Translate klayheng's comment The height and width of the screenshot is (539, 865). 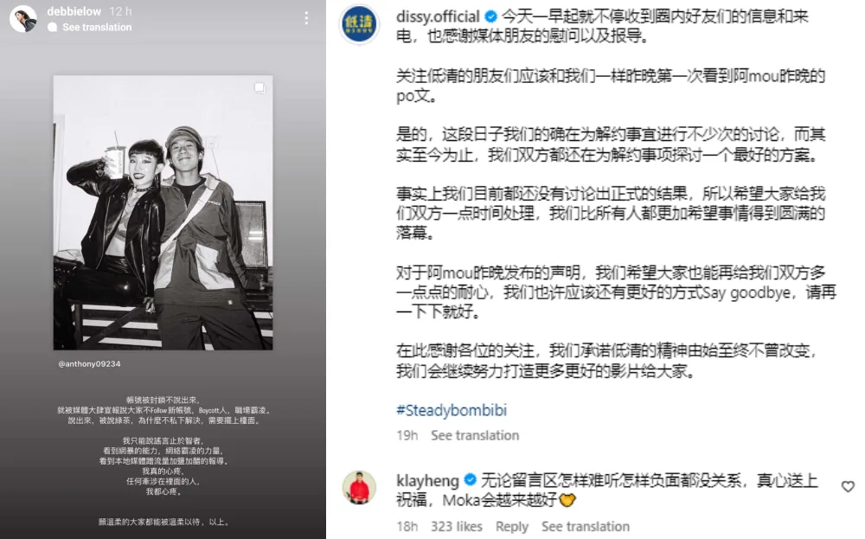pos(585,526)
